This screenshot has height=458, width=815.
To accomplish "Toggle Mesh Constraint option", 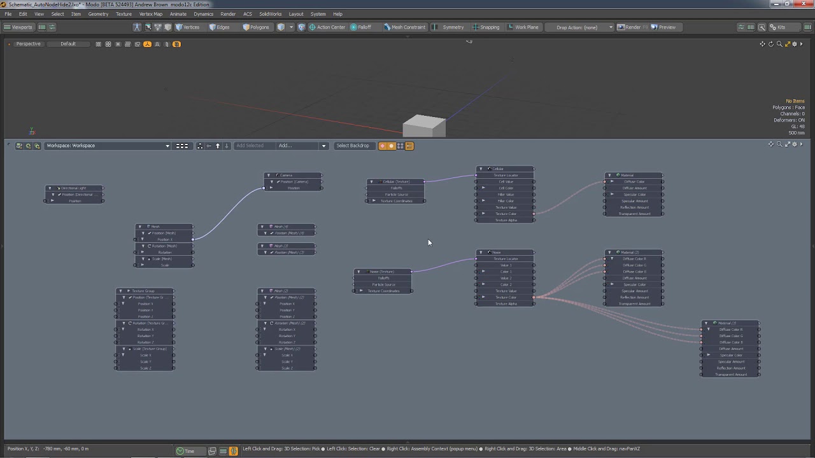I will (404, 27).
